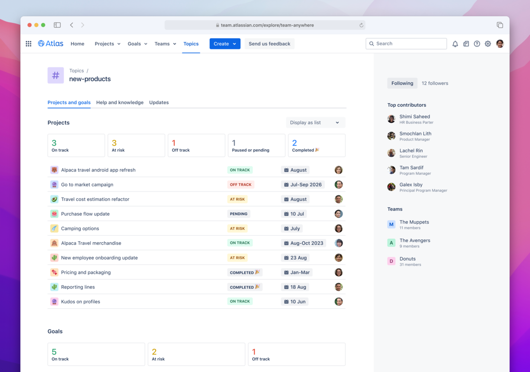Expand the Projects menu chevron
This screenshot has height=372, width=530.
118,44
